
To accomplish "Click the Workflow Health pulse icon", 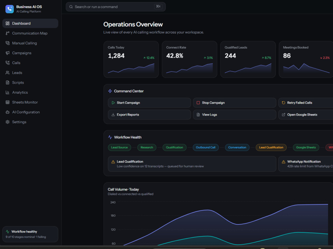I will coord(110,137).
